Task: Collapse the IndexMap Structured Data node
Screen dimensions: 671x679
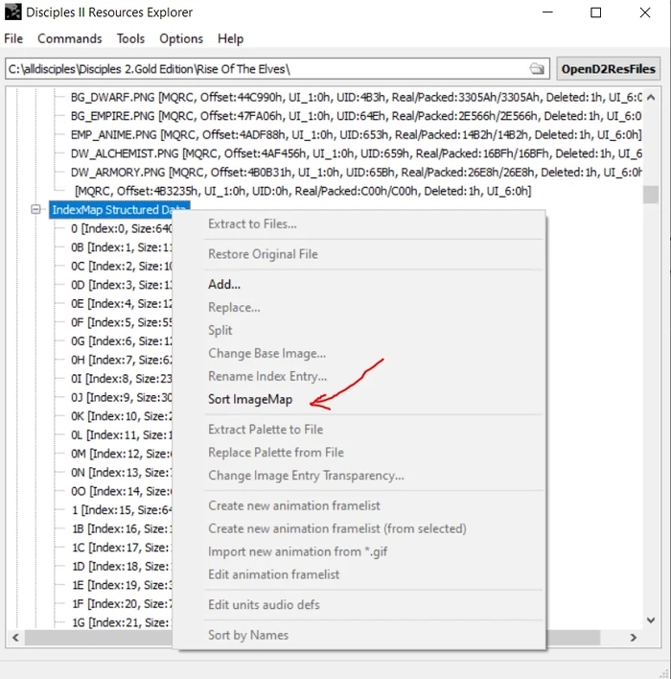Action: click(36, 209)
